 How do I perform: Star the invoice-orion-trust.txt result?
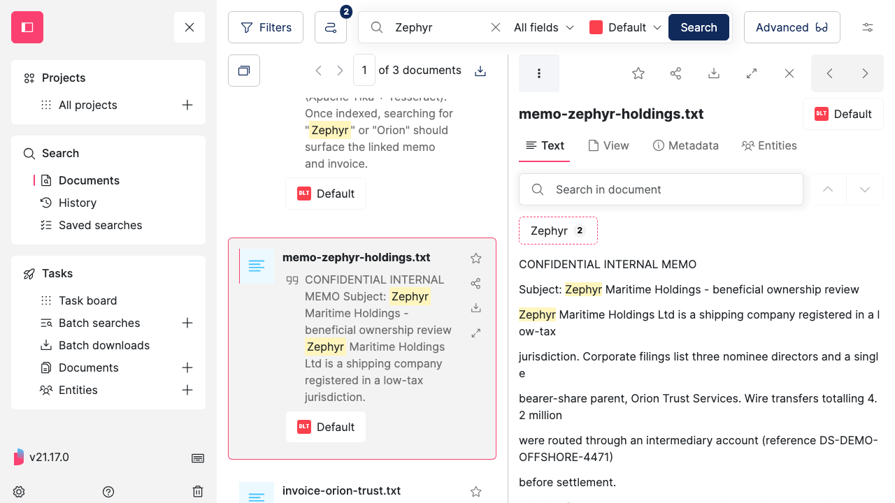(476, 492)
